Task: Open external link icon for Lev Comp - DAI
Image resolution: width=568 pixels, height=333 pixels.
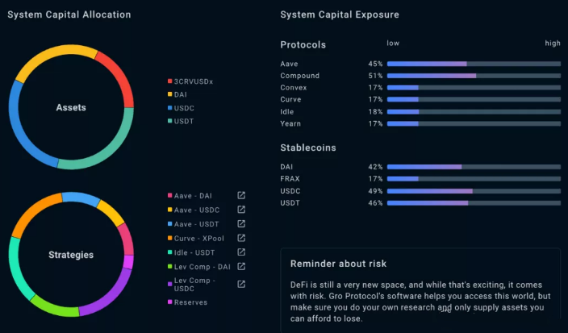Action: coord(241,266)
